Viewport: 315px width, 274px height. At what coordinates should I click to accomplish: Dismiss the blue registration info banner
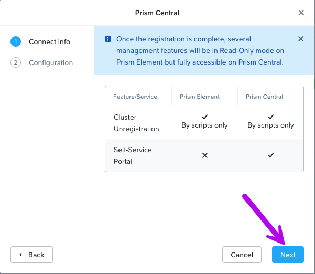[300, 39]
